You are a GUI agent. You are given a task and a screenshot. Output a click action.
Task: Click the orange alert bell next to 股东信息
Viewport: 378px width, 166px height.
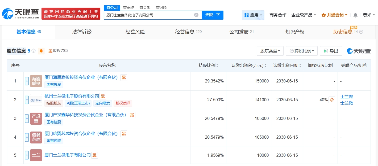(x=41, y=51)
